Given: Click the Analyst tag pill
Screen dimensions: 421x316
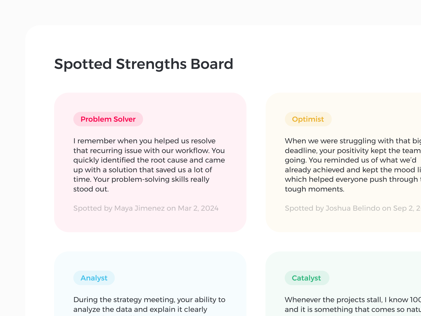Looking at the screenshot, I should (94, 278).
